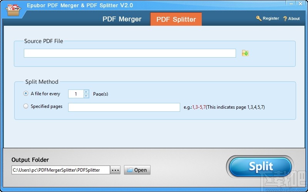Click the Epubor app logo icon
Viewport: 308px width, 192px height.
coord(13,10)
